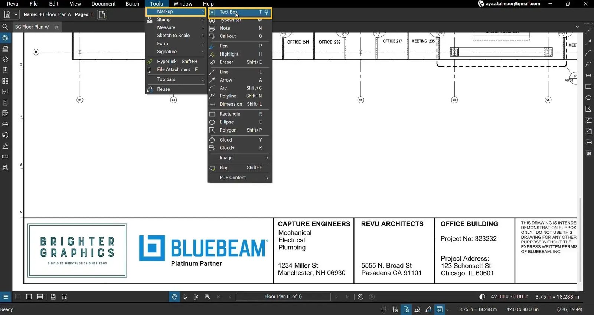Toggle reuse markup tool icon
594x315 pixels.
[x=428, y=309]
